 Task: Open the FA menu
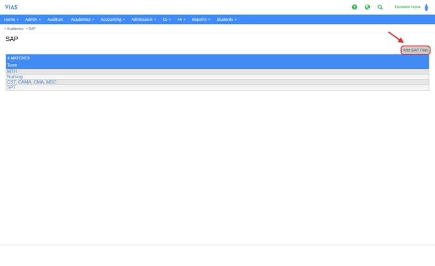181,20
